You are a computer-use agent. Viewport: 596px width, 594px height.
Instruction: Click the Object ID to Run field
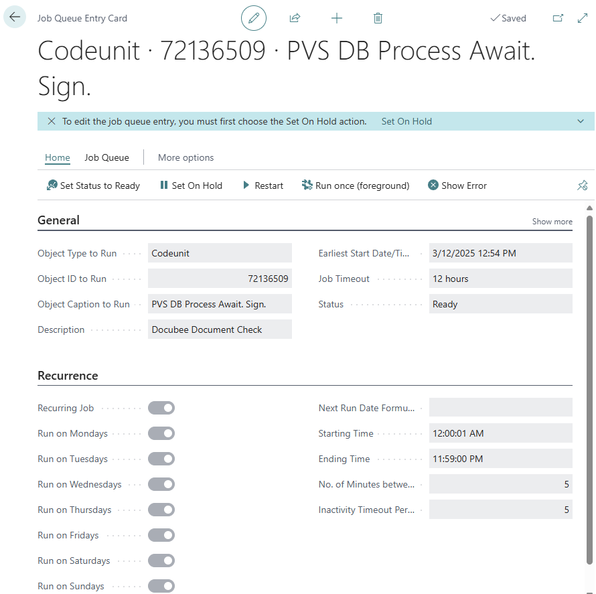click(220, 279)
